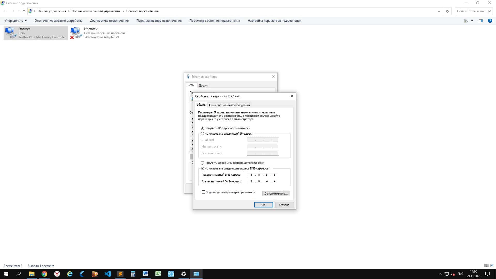Click the refresh button in address bar
Viewport: 496px width, 279px height.
tap(447, 11)
